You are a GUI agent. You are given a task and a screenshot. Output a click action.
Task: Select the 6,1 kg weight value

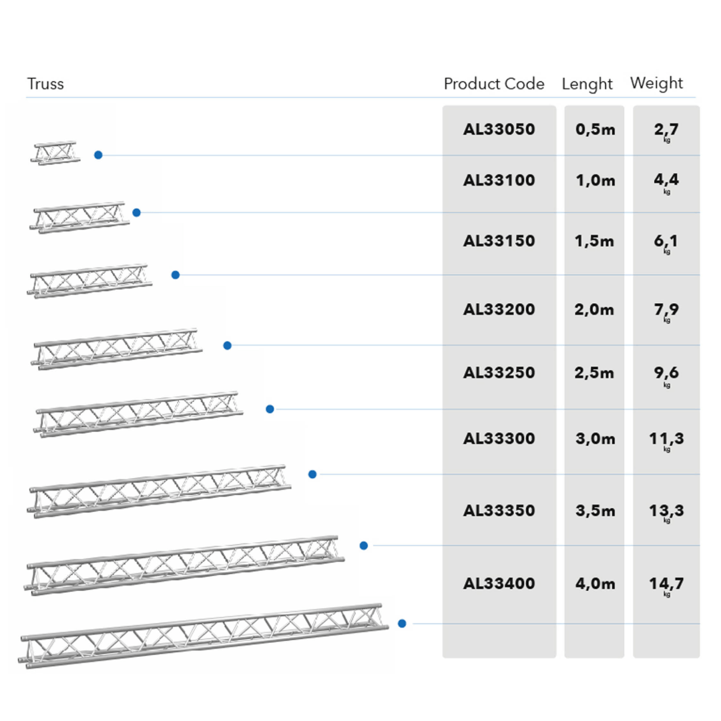[666, 241]
